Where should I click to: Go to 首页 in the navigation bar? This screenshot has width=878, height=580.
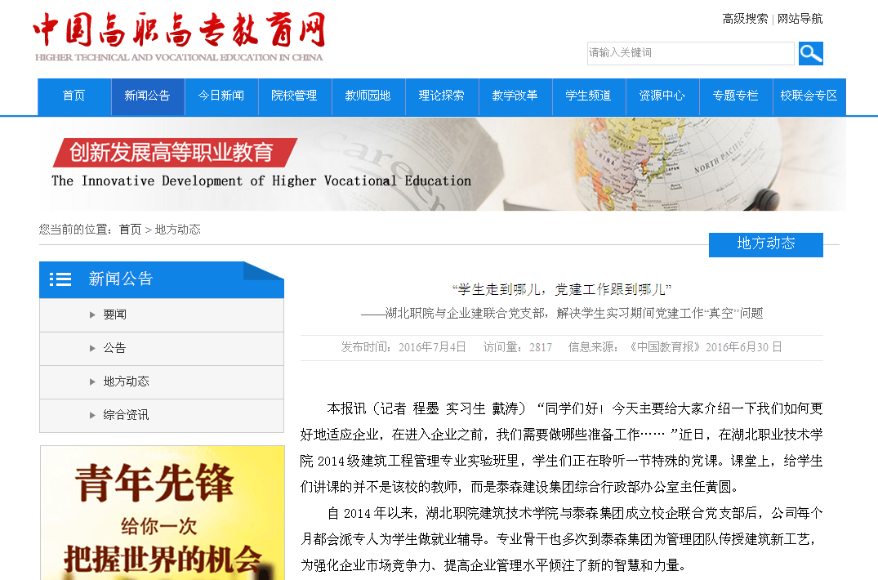pyautogui.click(x=74, y=96)
